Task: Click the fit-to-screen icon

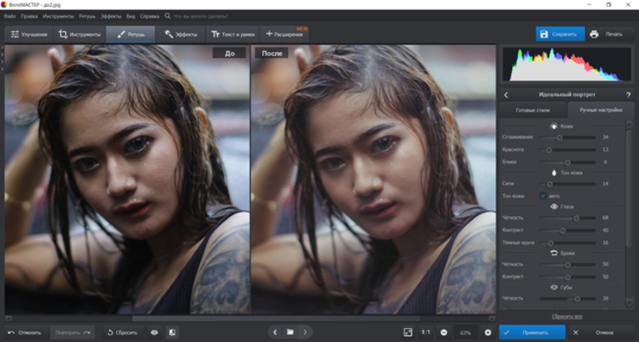Action: [407, 332]
